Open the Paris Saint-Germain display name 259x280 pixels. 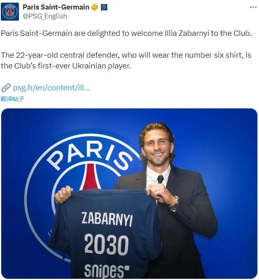(x=56, y=7)
